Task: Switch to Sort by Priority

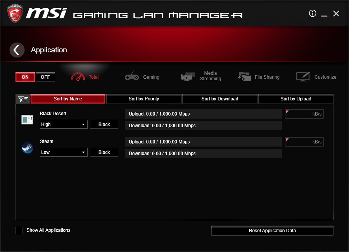Action: click(x=143, y=98)
